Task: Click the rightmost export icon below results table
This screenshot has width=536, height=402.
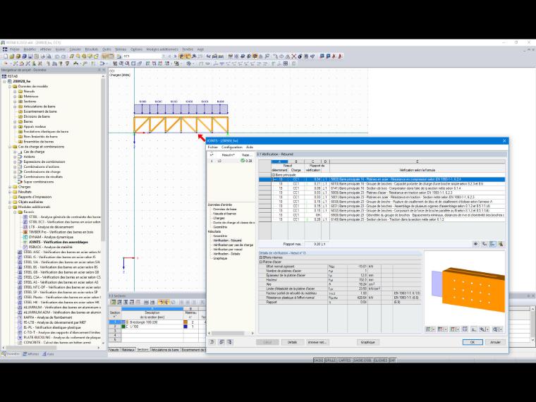Action: (501, 244)
